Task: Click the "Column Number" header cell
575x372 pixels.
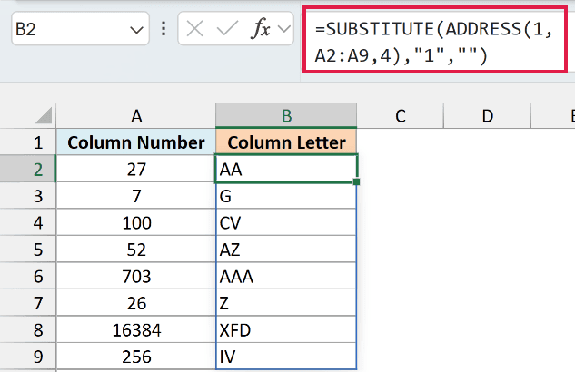Action: click(x=136, y=142)
